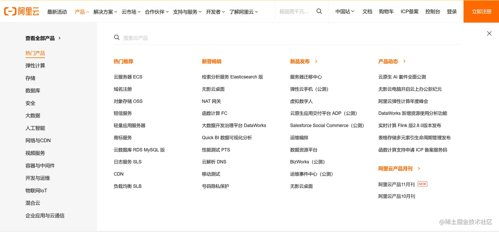The height and width of the screenshot is (232, 499).
Task: Open 短信服务
Action: [123, 113]
